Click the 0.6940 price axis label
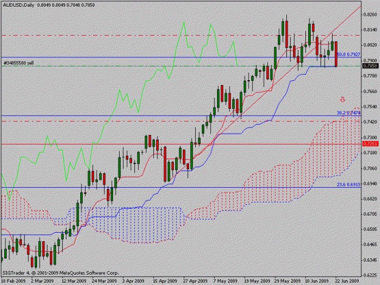The height and width of the screenshot is (285, 380). (x=370, y=184)
